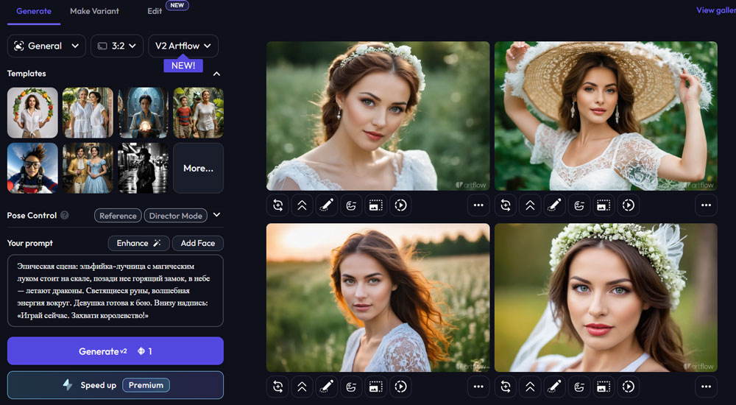Open the General style dropdown
The width and height of the screenshot is (736, 405).
coord(46,46)
